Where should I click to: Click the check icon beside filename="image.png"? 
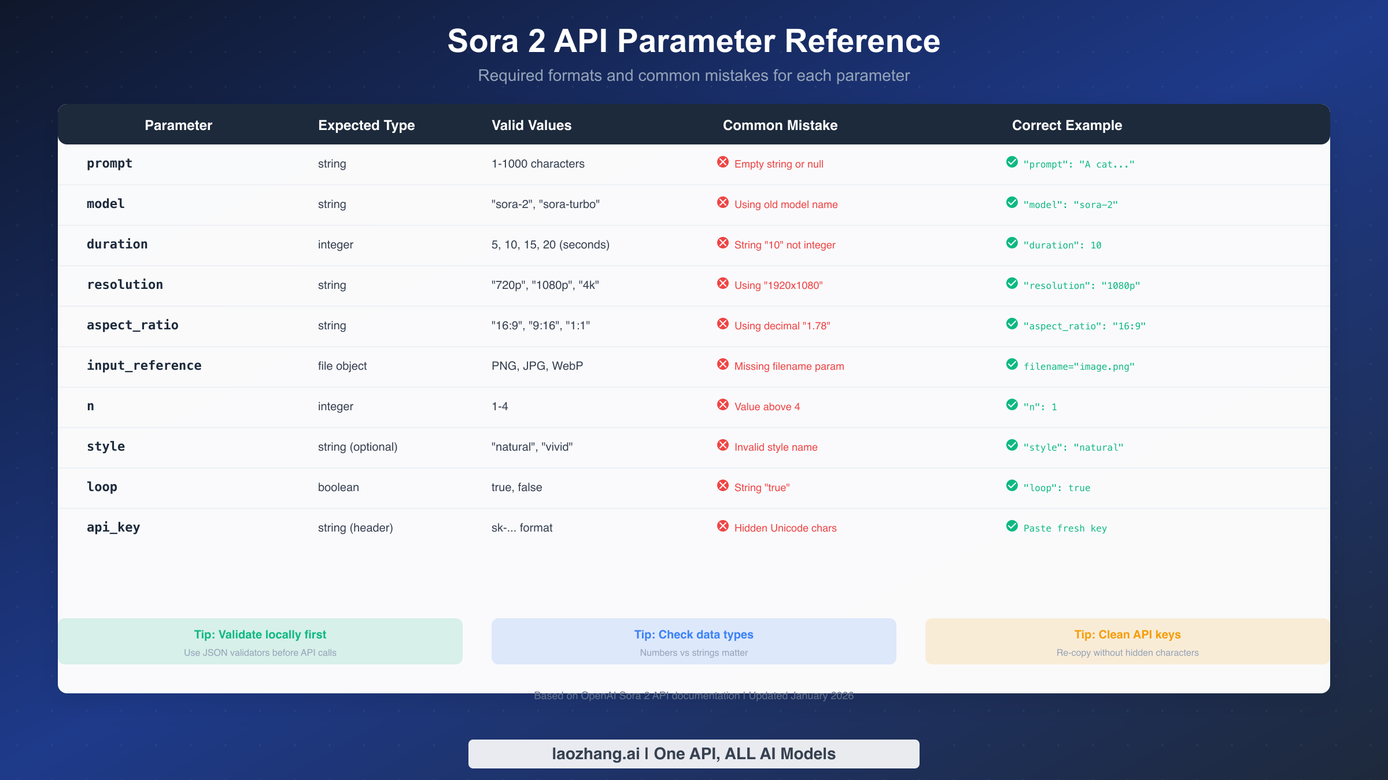[x=1012, y=365]
